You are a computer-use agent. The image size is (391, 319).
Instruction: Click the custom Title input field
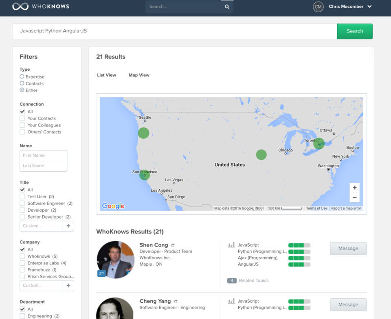pyautogui.click(x=41, y=226)
